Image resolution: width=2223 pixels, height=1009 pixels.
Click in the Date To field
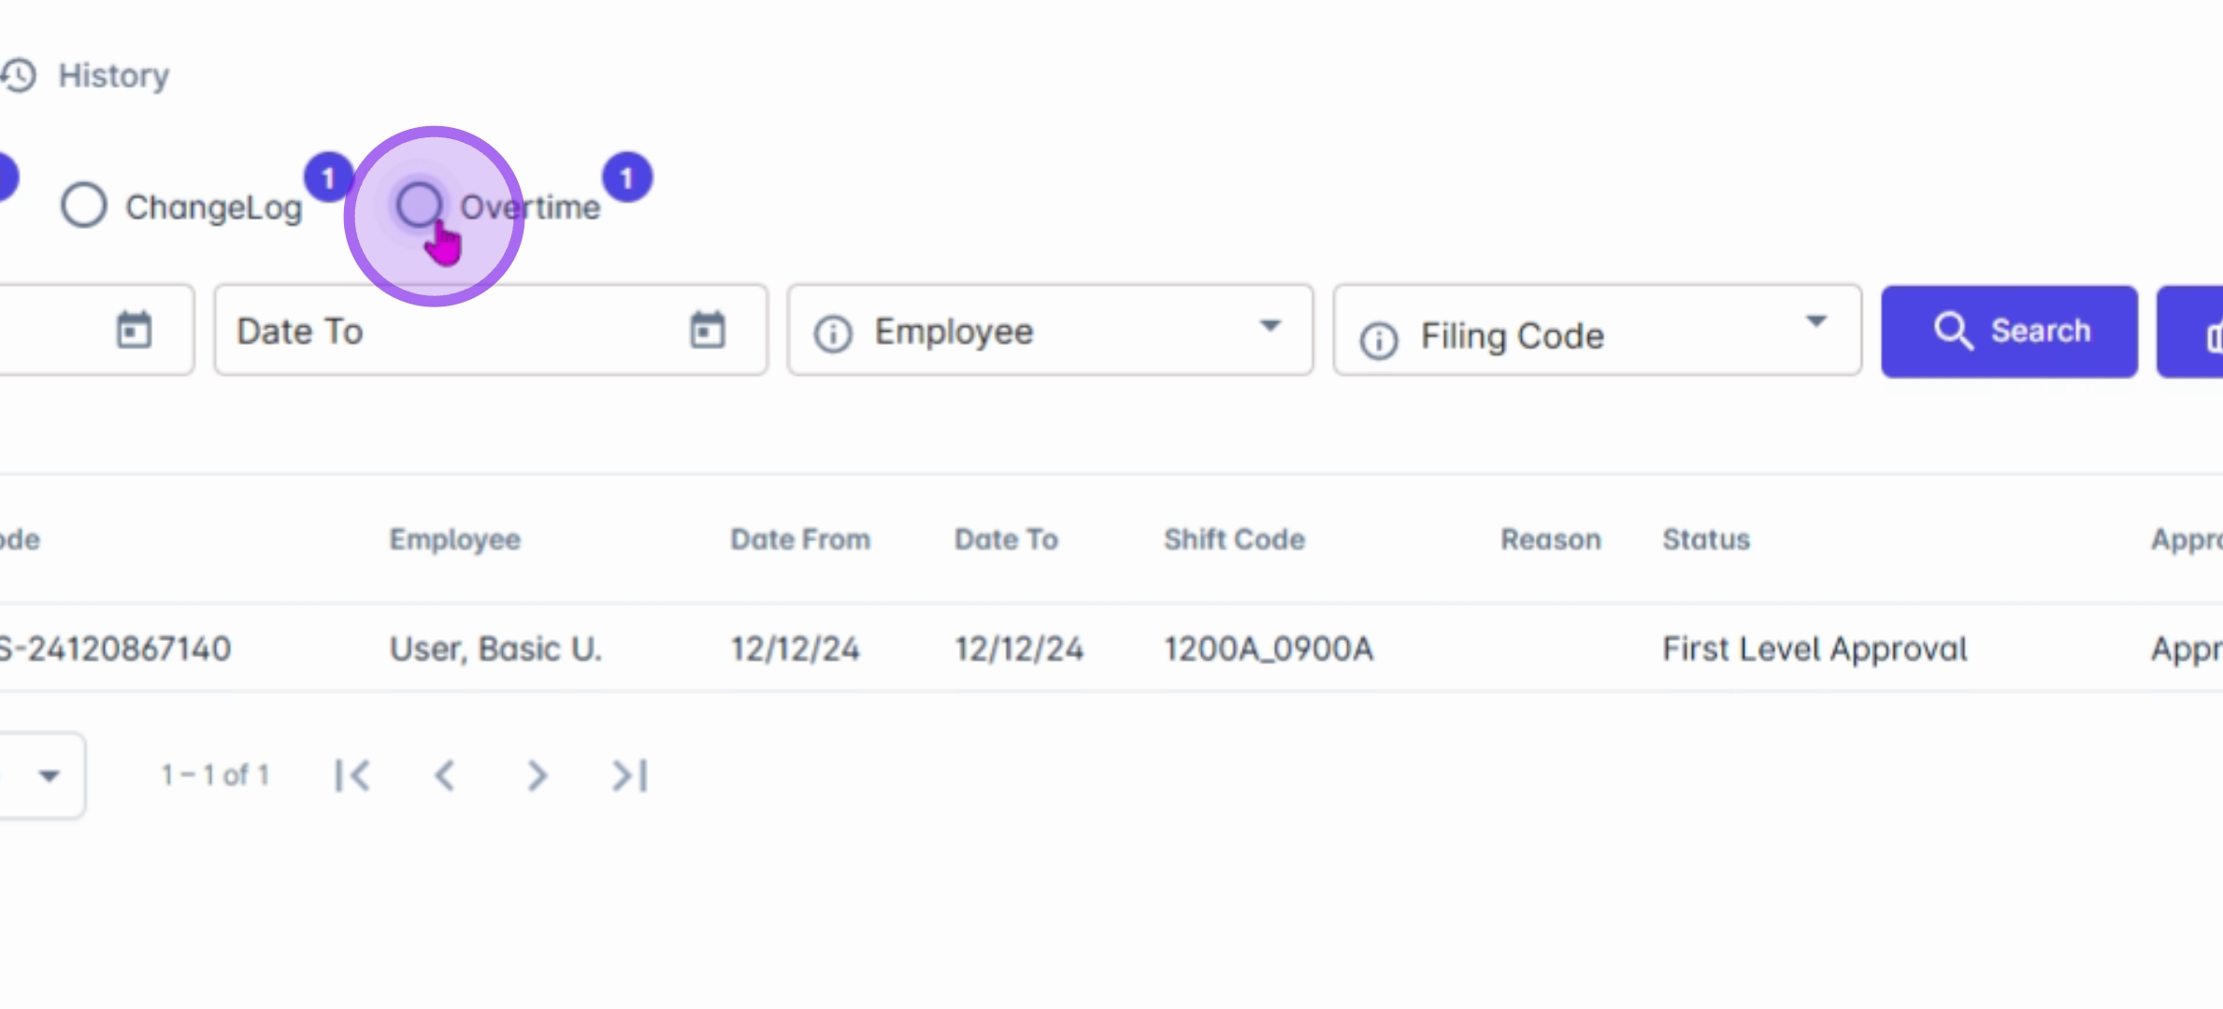click(x=449, y=331)
